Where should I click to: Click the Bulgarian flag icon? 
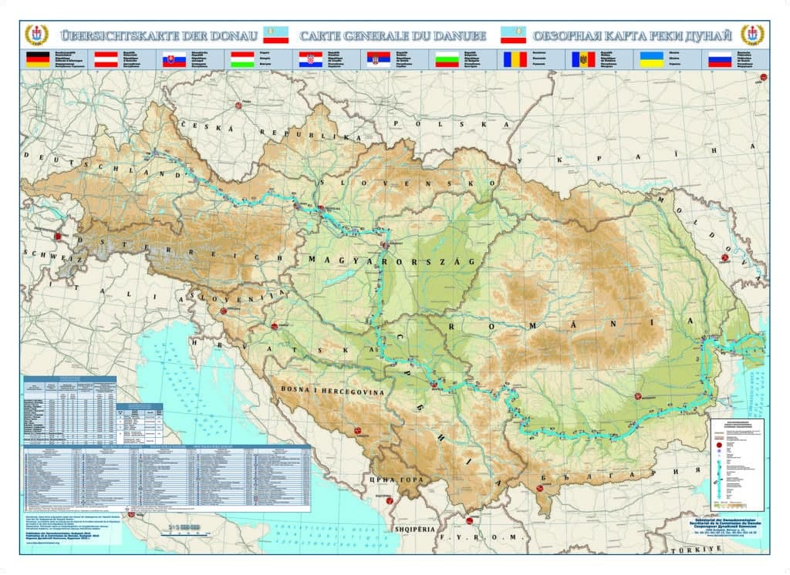coord(447,59)
